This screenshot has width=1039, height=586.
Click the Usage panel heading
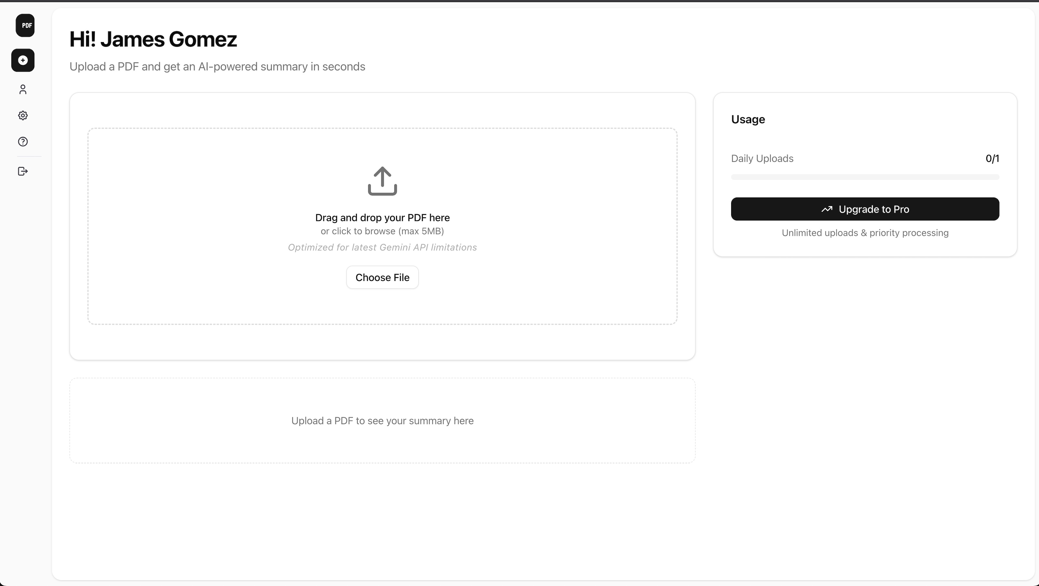click(x=748, y=120)
